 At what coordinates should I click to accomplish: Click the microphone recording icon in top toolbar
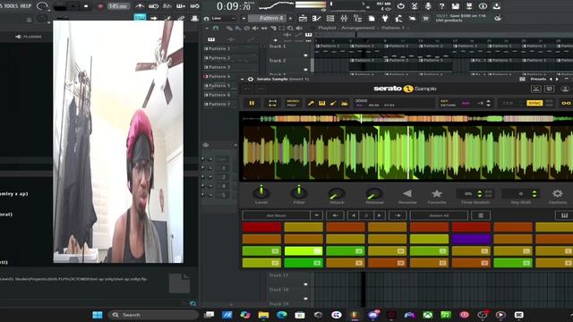pyautogui.click(x=428, y=6)
